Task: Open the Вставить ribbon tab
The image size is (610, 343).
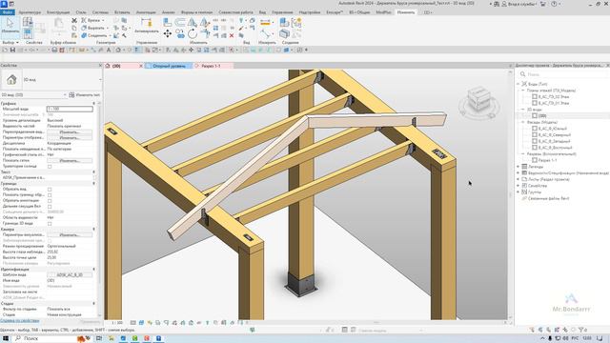Action: point(122,12)
